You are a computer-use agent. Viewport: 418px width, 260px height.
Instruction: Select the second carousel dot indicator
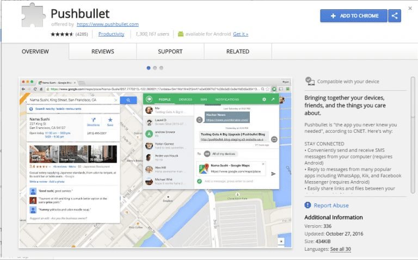pos(155,68)
